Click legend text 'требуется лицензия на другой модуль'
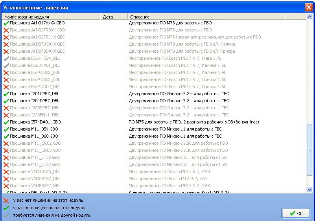Screen dimensions: 315x221 pos(52,215)
